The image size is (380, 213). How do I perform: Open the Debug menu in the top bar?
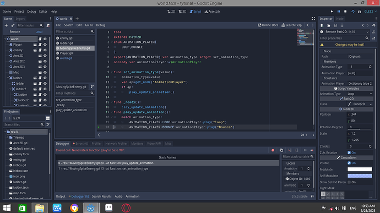click(31, 12)
